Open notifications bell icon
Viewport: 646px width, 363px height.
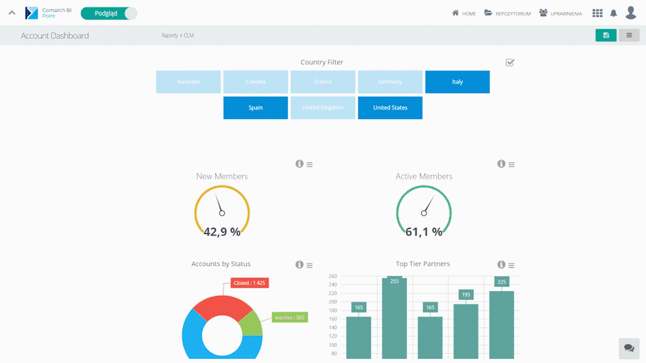click(614, 13)
